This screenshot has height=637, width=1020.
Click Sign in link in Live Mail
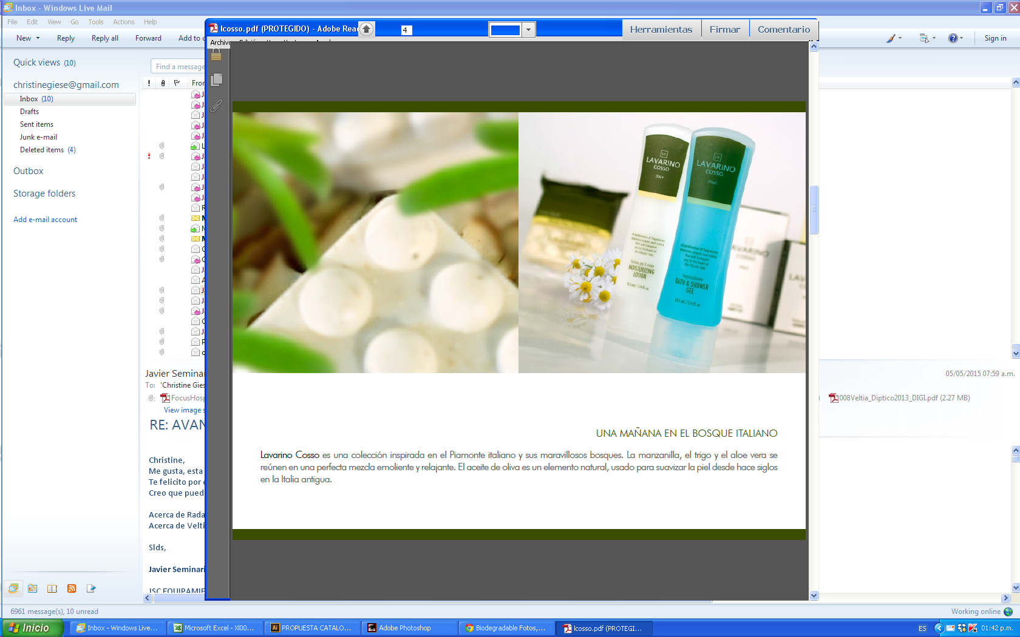point(995,38)
